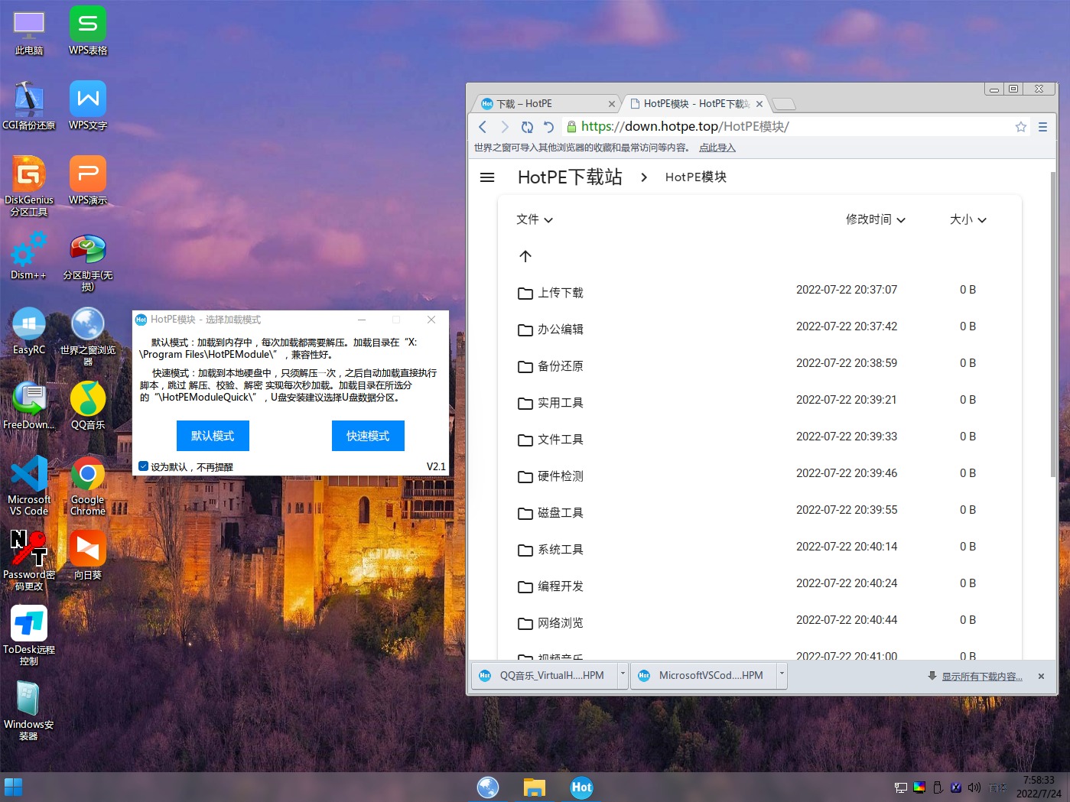The width and height of the screenshot is (1070, 802).
Task: Open QQ音乐_VirtualH....HPM downloaded file
Action: tap(545, 675)
